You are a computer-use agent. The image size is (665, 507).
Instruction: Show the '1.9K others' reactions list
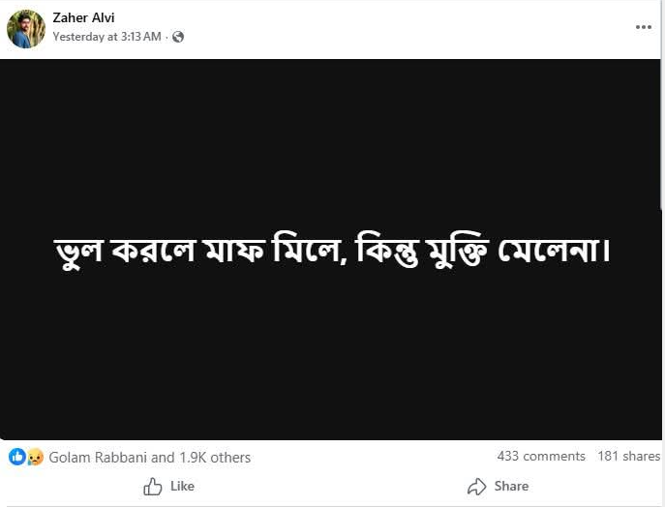click(215, 458)
